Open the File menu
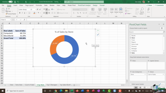This screenshot has width=166, height=93. [x=3, y=5]
